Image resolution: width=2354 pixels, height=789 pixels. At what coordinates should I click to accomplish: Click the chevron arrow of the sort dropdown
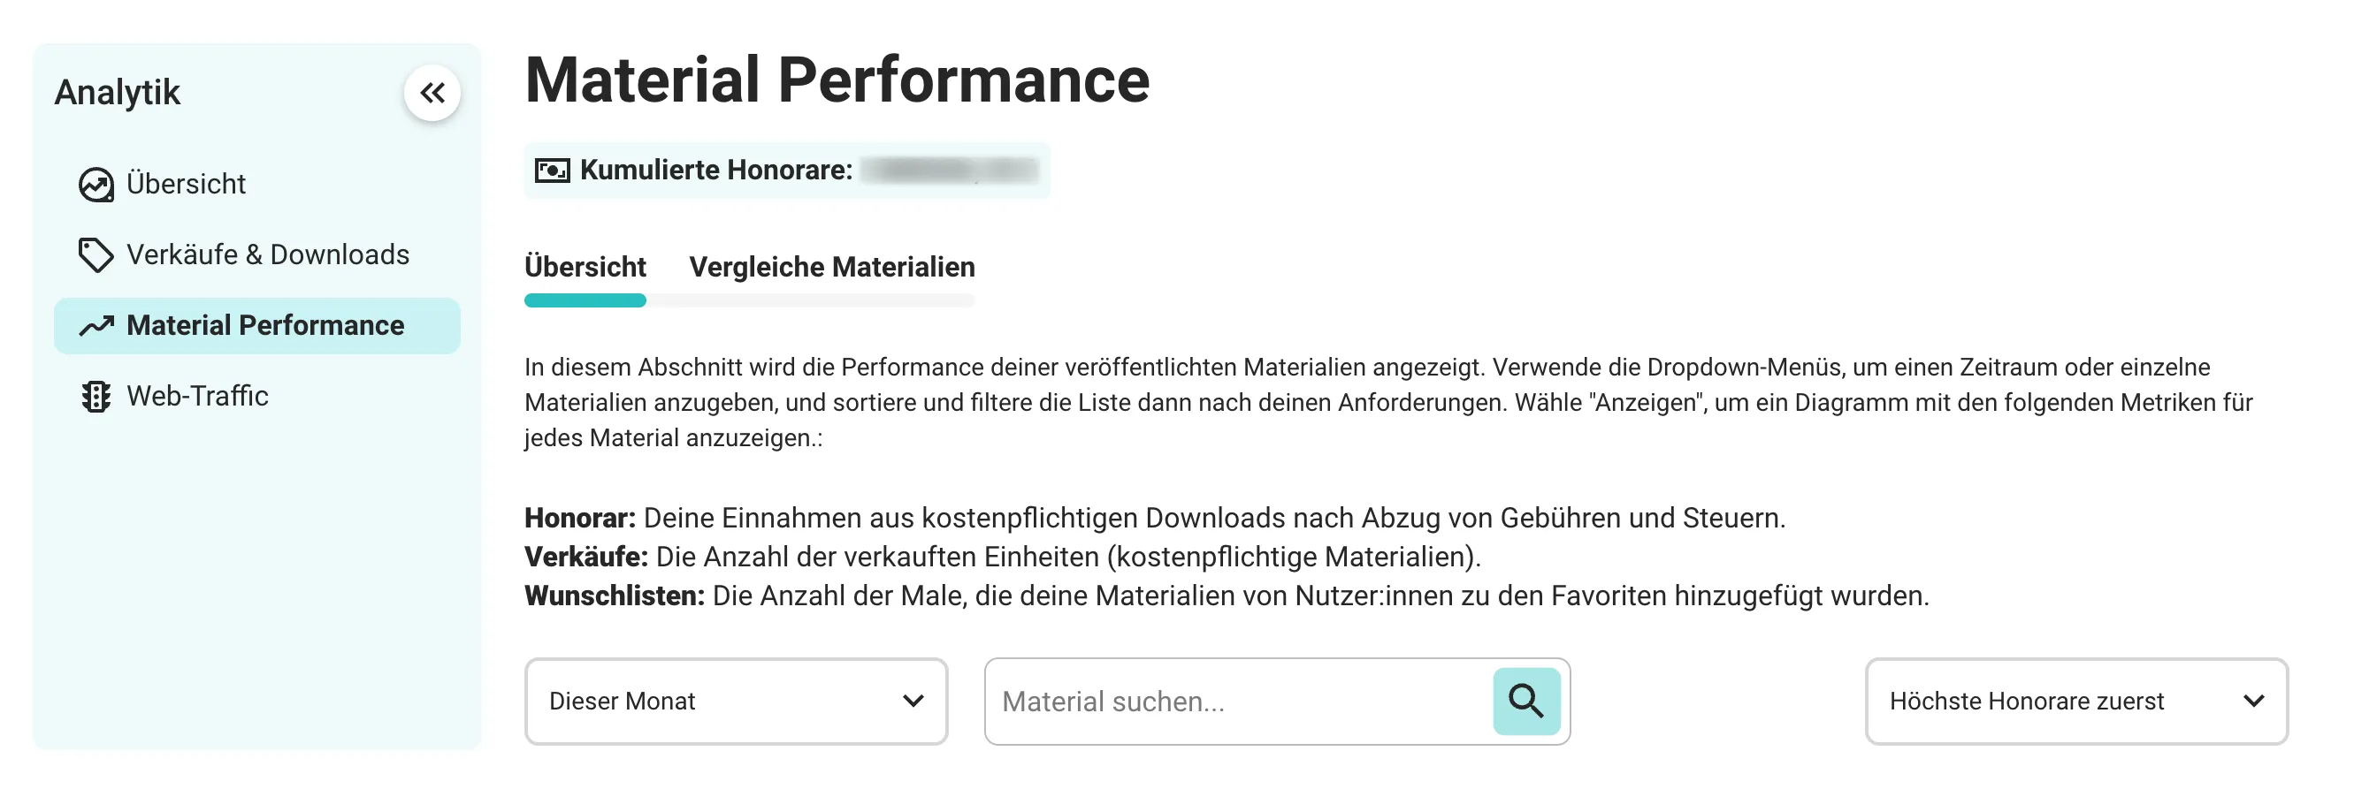click(2252, 702)
